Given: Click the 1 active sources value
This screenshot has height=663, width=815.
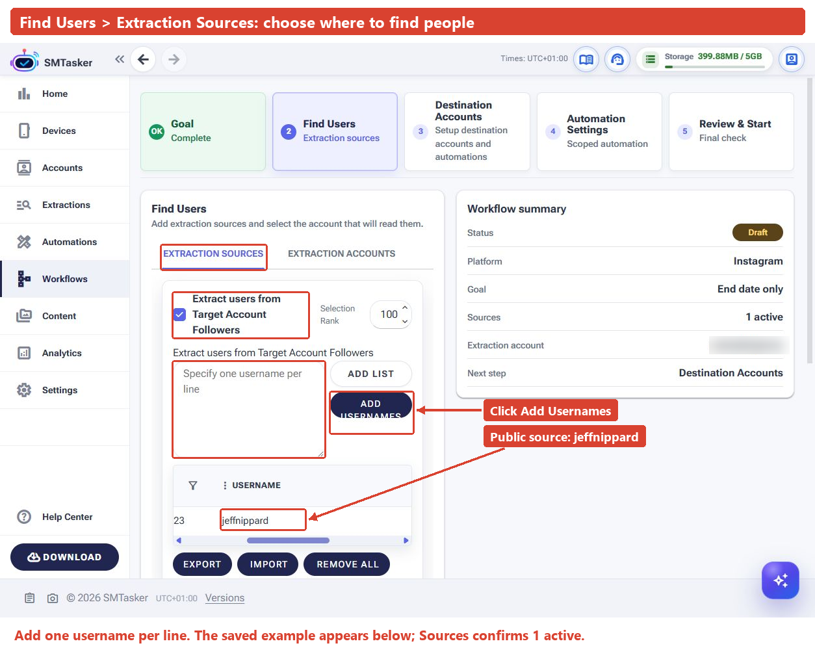Looking at the screenshot, I should [x=764, y=317].
